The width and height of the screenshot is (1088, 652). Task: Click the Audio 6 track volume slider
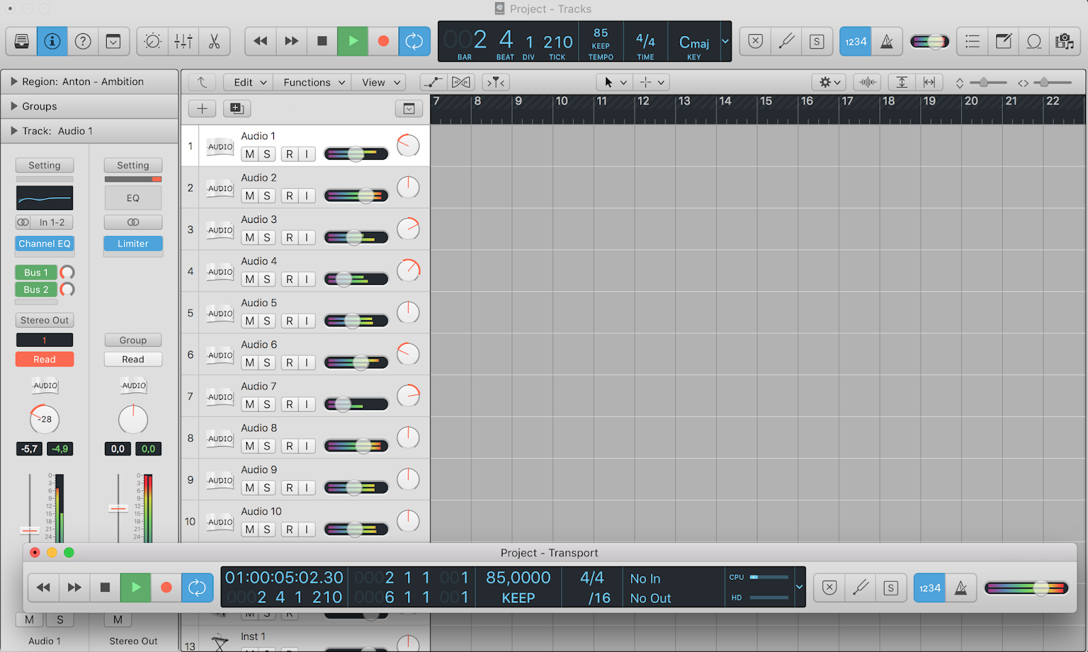click(356, 362)
